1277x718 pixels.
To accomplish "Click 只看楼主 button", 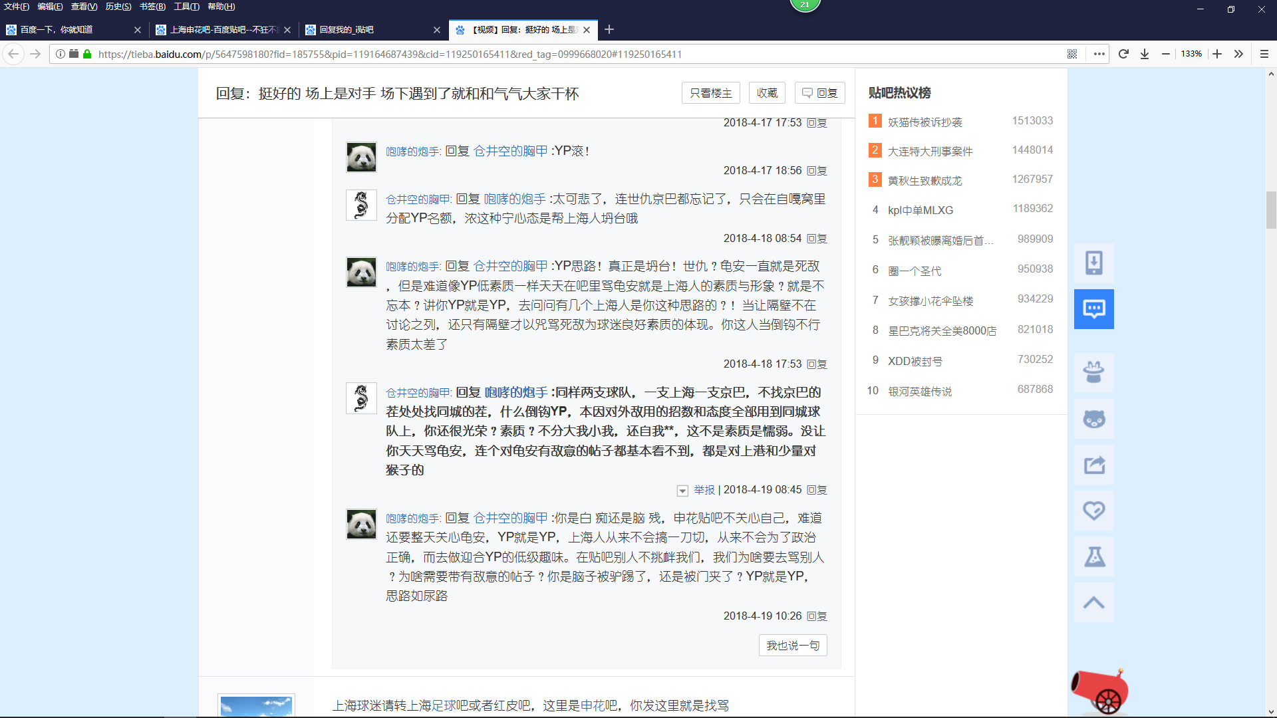I will click(x=710, y=93).
